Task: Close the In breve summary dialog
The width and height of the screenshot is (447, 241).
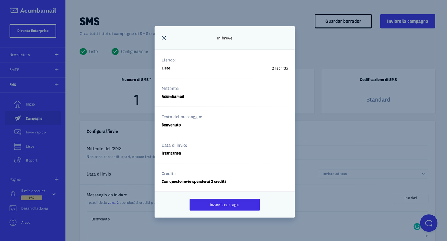Action: coord(164,38)
